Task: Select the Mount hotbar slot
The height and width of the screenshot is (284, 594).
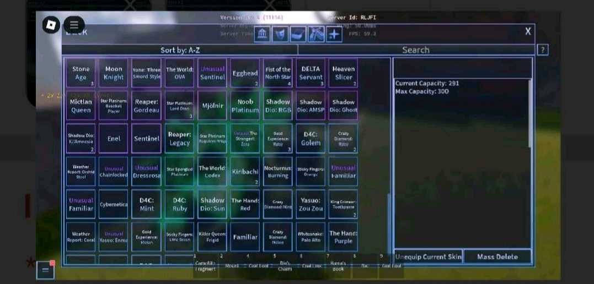Action: pos(232,266)
